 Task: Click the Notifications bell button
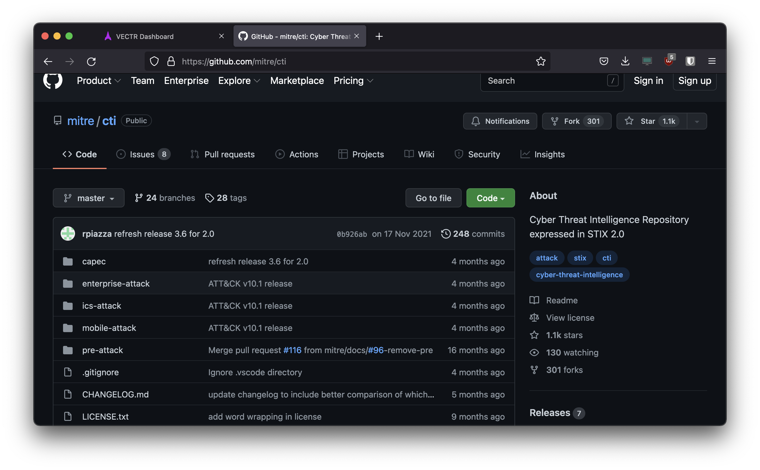500,121
